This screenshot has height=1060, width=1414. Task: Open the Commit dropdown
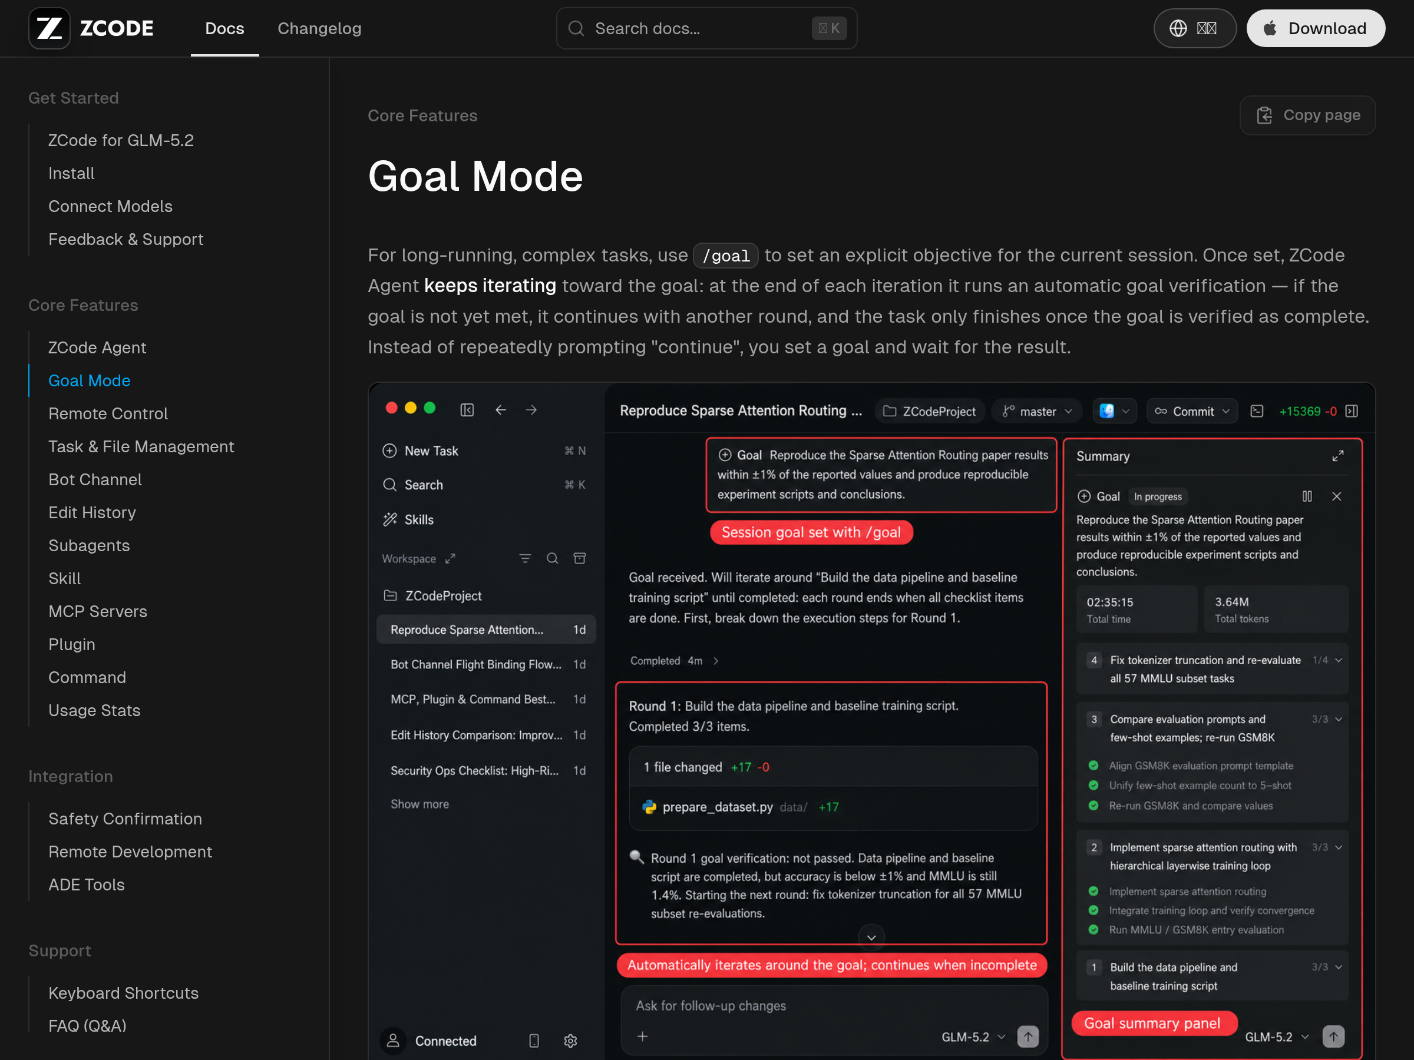1192,411
